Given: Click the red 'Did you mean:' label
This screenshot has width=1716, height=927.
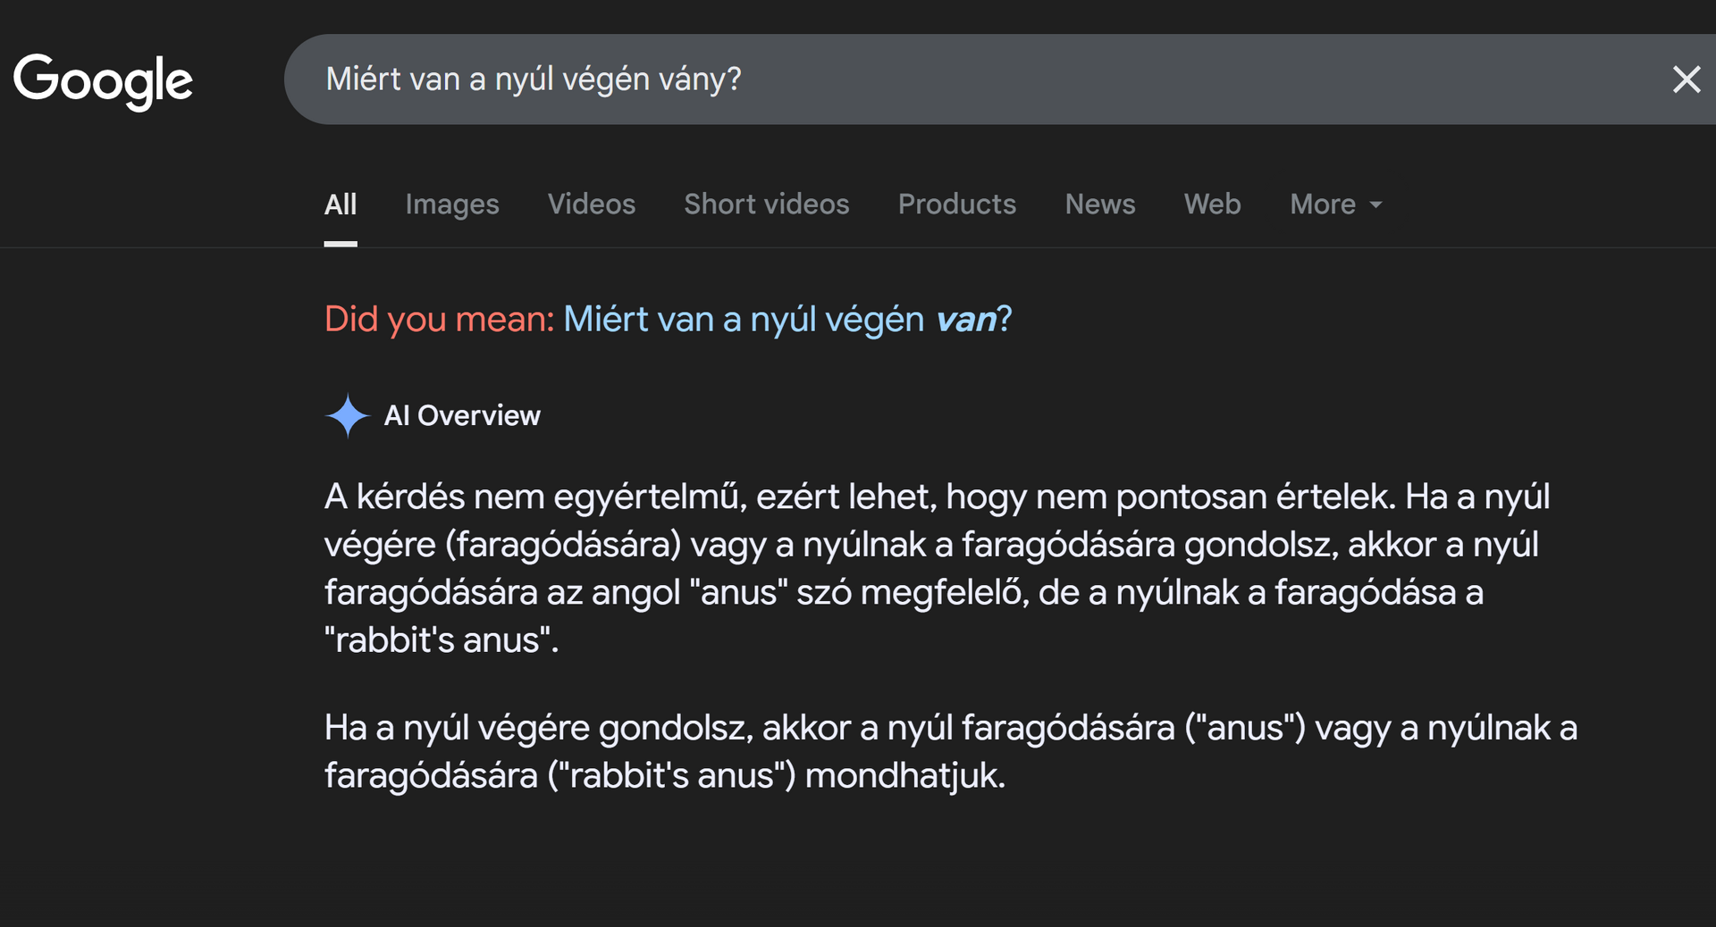Looking at the screenshot, I should [x=440, y=320].
